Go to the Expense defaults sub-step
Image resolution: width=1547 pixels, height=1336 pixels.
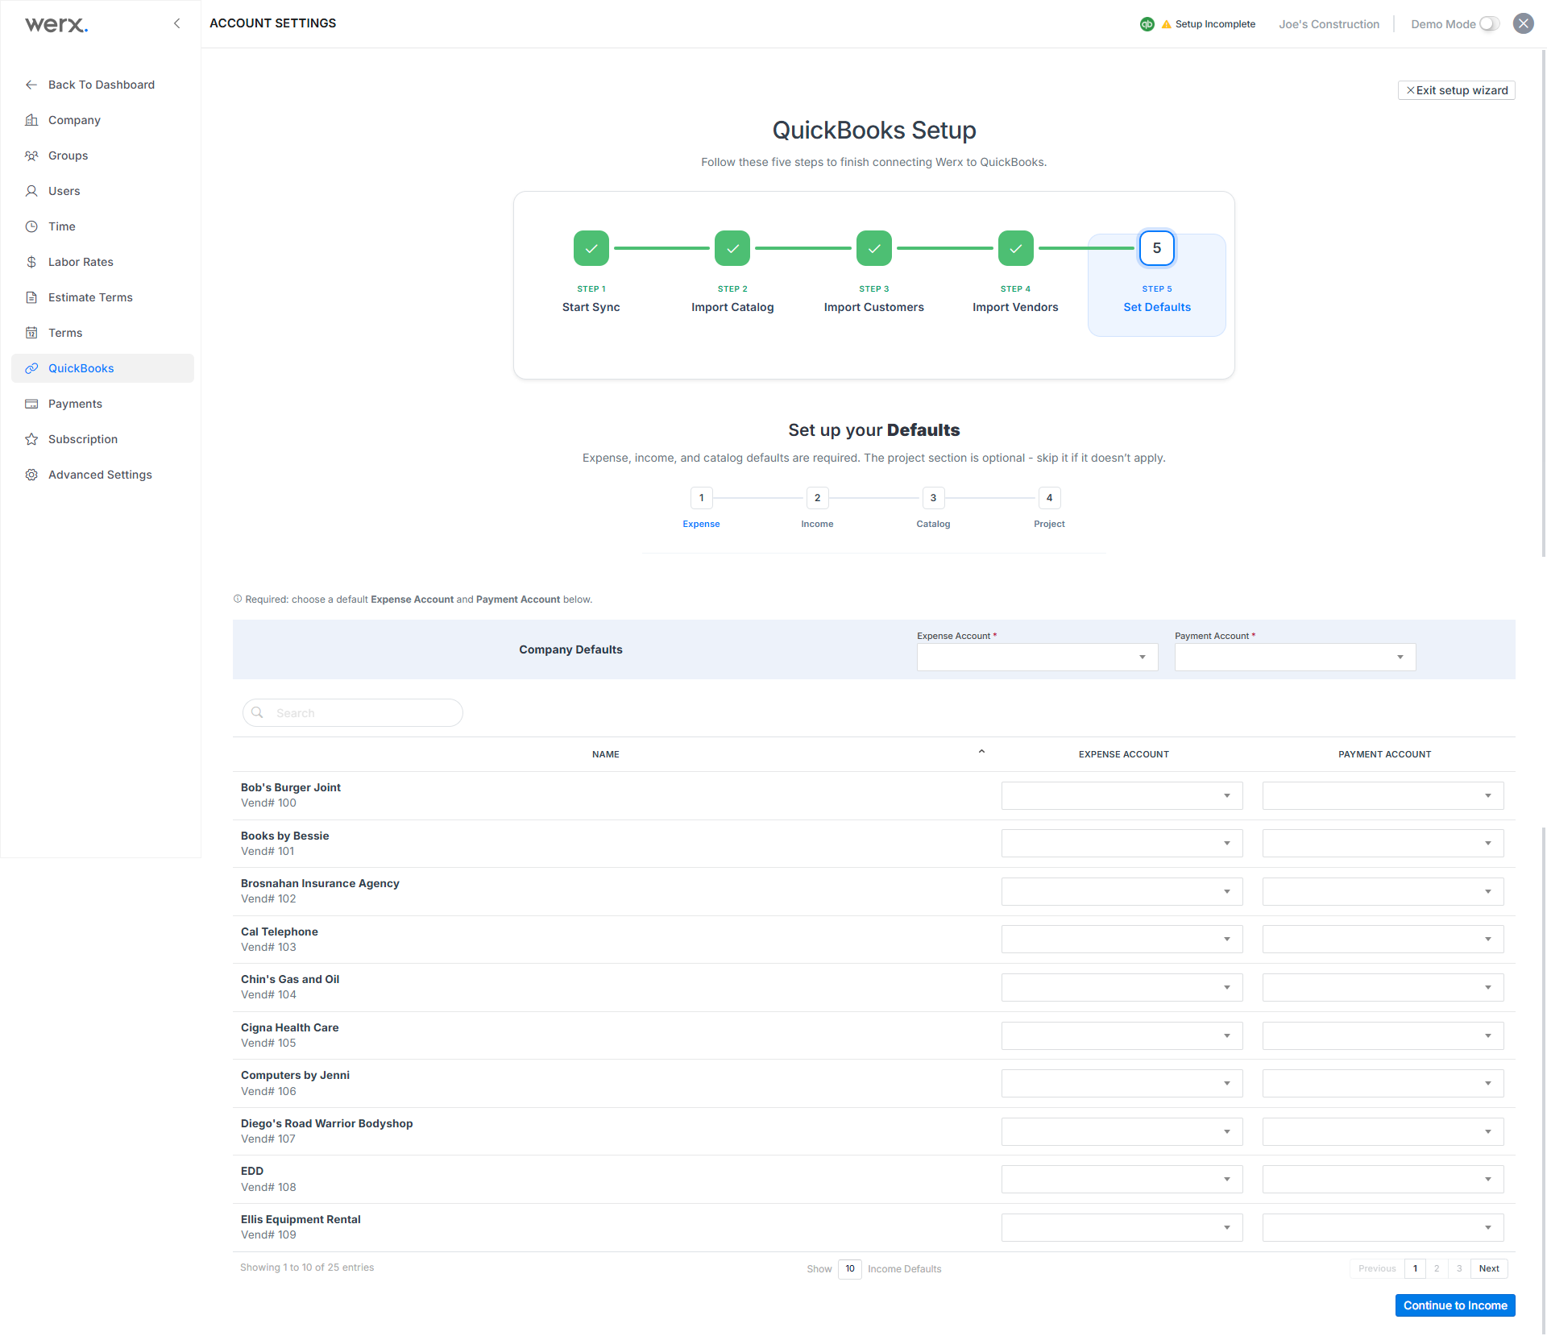coord(702,498)
